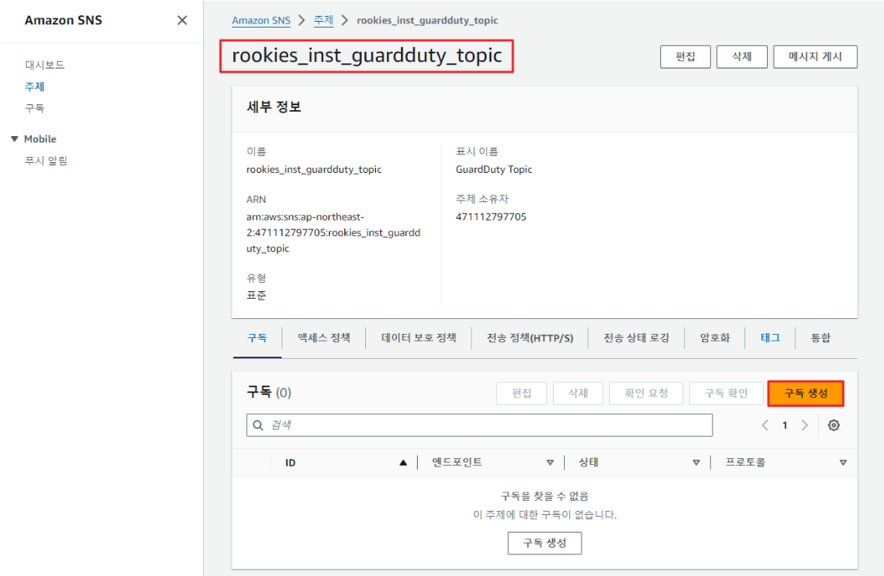
Task: Select the 구독 tab
Action: click(257, 338)
